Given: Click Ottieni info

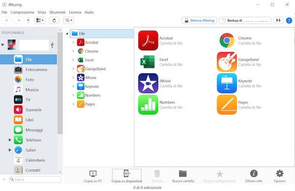Looking at the screenshot, I should pyautogui.click(x=253, y=177).
